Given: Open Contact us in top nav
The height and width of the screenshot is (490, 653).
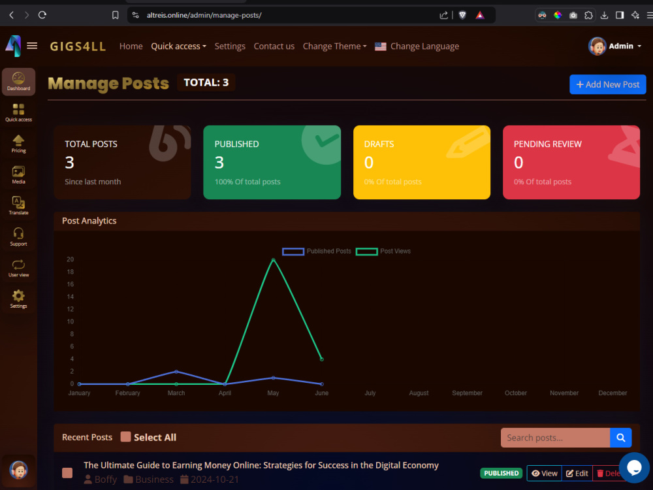Looking at the screenshot, I should [274, 46].
